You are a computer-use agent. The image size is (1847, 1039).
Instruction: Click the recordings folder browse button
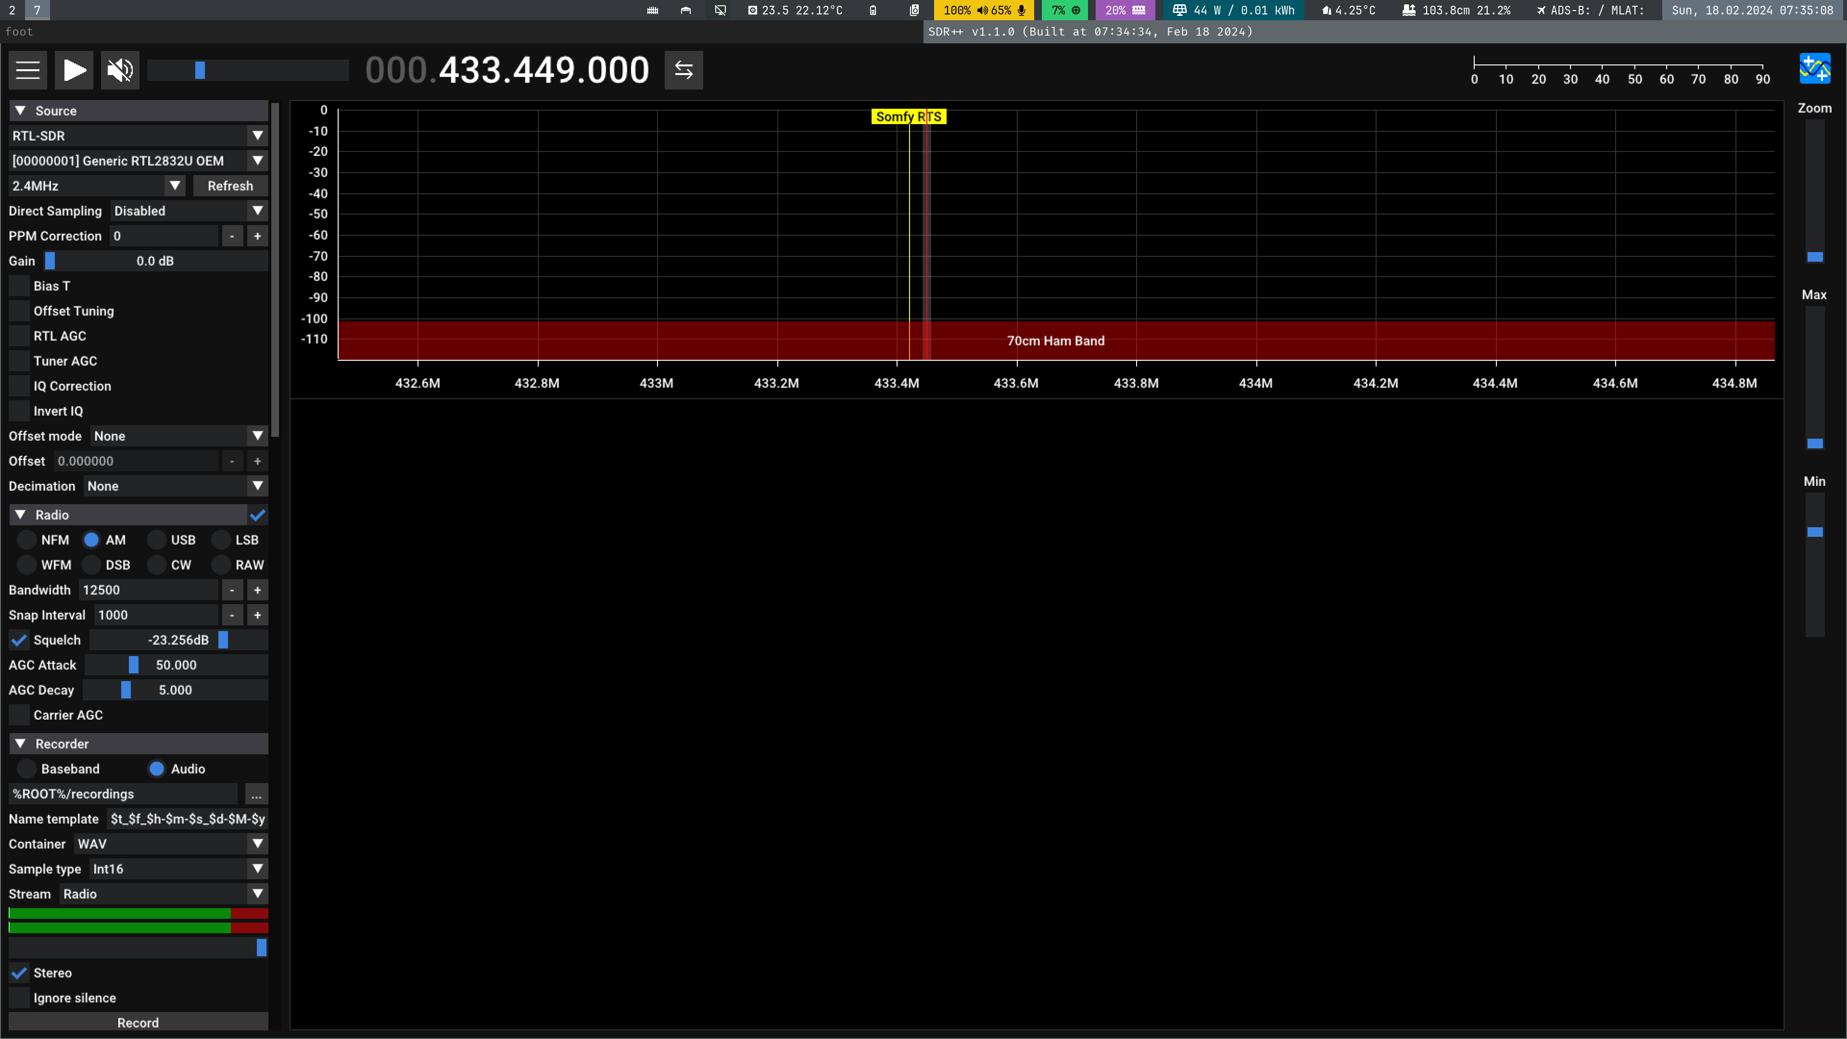(x=256, y=794)
